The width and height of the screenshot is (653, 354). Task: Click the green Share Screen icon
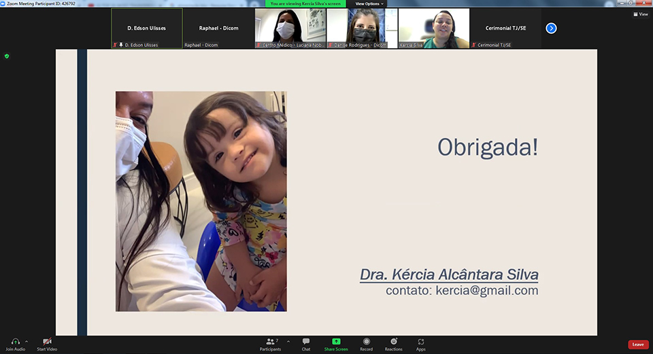(336, 342)
